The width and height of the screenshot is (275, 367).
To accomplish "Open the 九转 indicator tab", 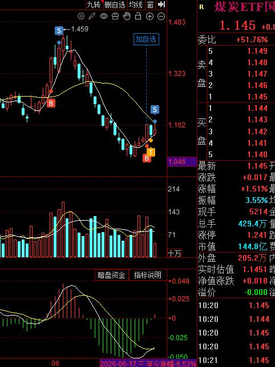I will [94, 5].
